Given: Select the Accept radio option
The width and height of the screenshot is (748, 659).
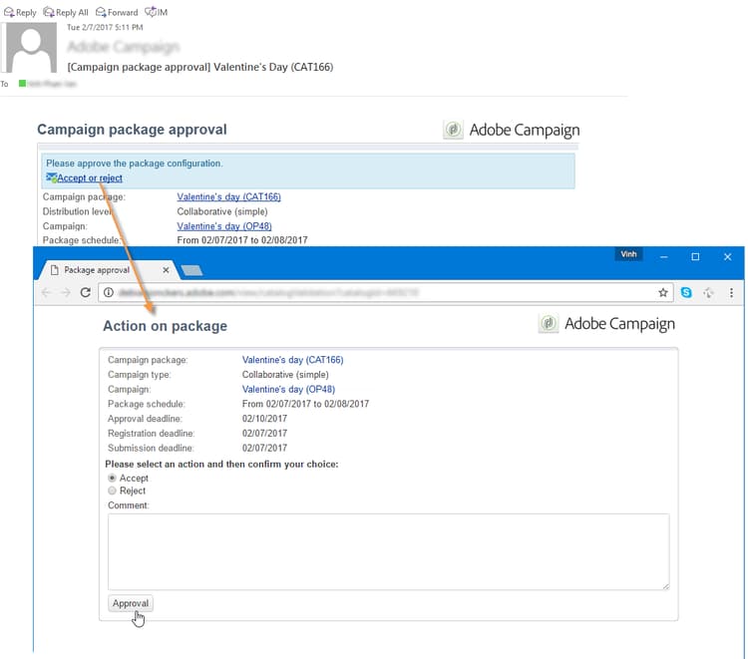Looking at the screenshot, I should click(x=112, y=478).
